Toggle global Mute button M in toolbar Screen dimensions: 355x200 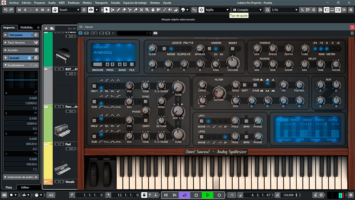(20, 10)
